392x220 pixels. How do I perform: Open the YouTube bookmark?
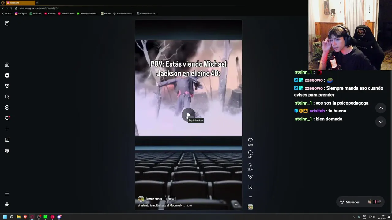click(50, 13)
